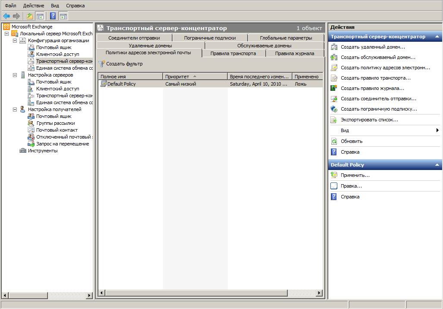Select Запрос на перемещение tree item
This screenshot has width=443, height=309.
(x=63, y=144)
